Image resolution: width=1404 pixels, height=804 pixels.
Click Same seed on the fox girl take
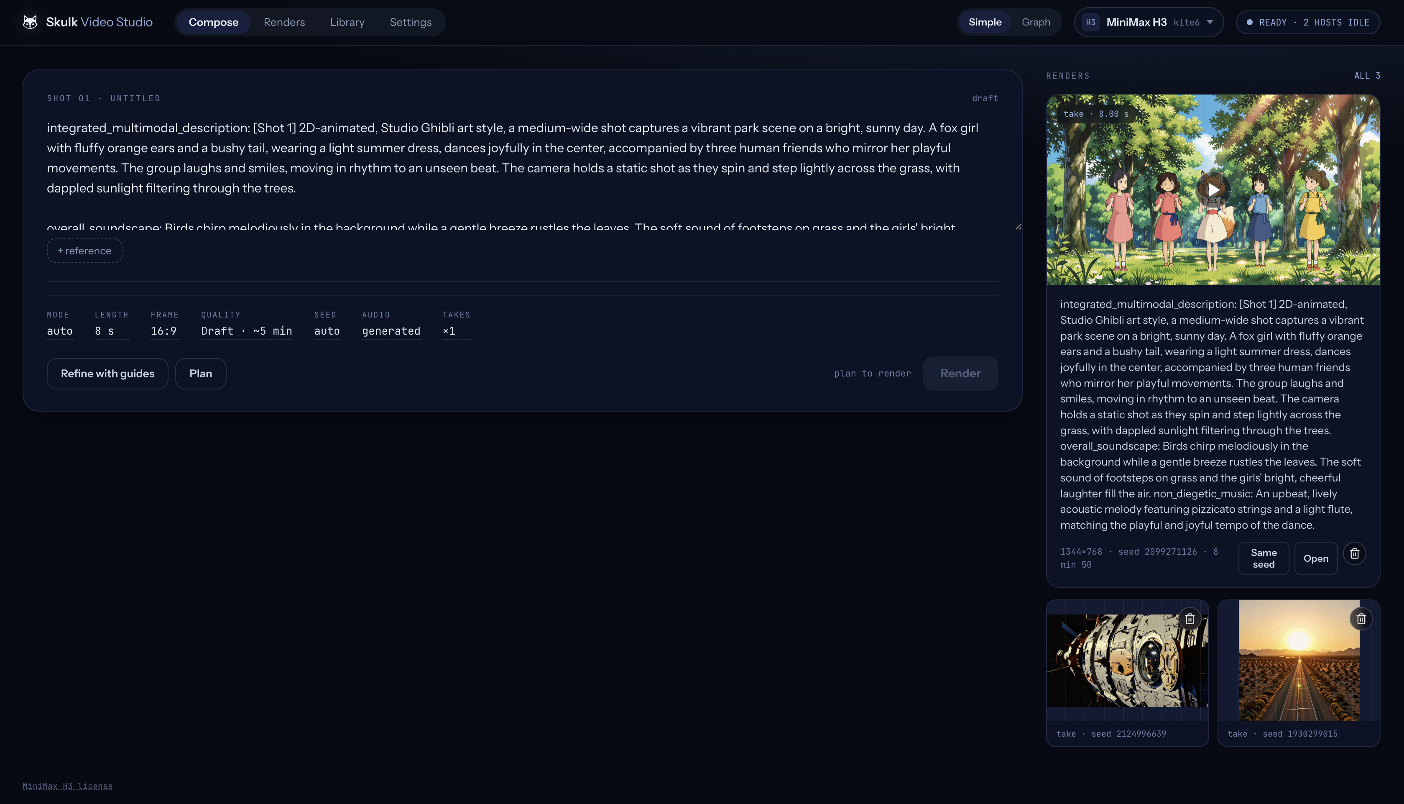click(1263, 558)
